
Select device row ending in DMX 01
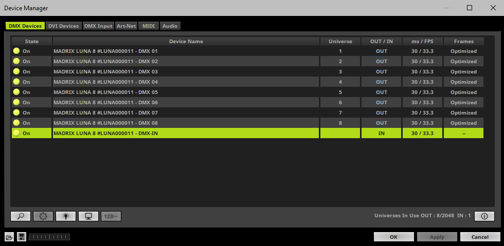(x=247, y=51)
